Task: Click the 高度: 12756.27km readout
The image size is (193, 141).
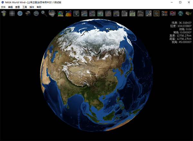Action: tap(180, 36)
